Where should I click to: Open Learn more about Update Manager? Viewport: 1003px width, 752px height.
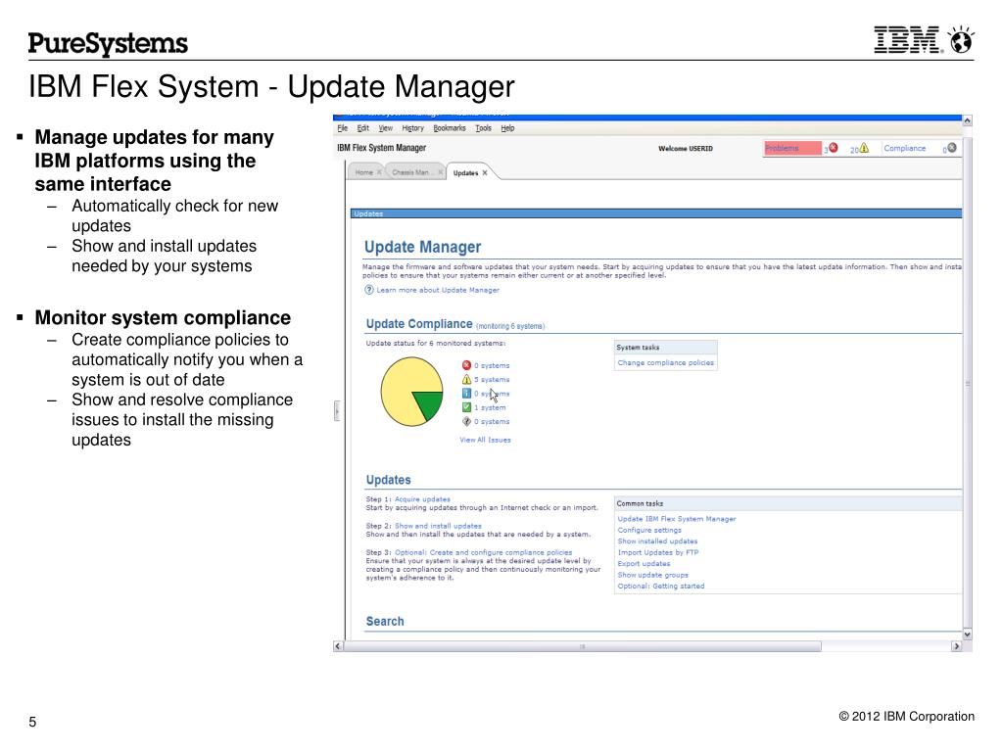pyautogui.click(x=438, y=290)
